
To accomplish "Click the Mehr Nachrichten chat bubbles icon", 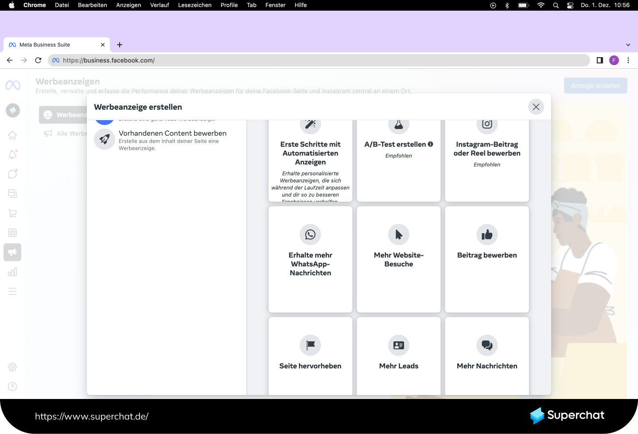I will tap(487, 345).
